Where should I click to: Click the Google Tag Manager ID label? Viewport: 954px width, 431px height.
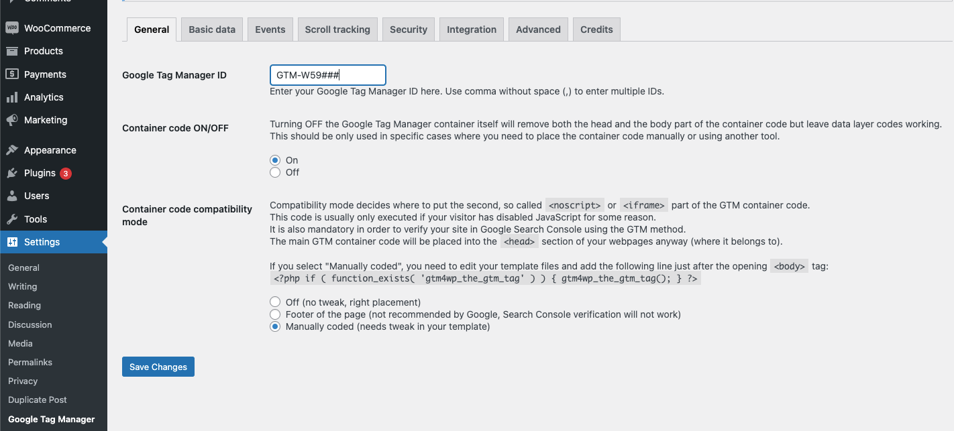point(174,75)
